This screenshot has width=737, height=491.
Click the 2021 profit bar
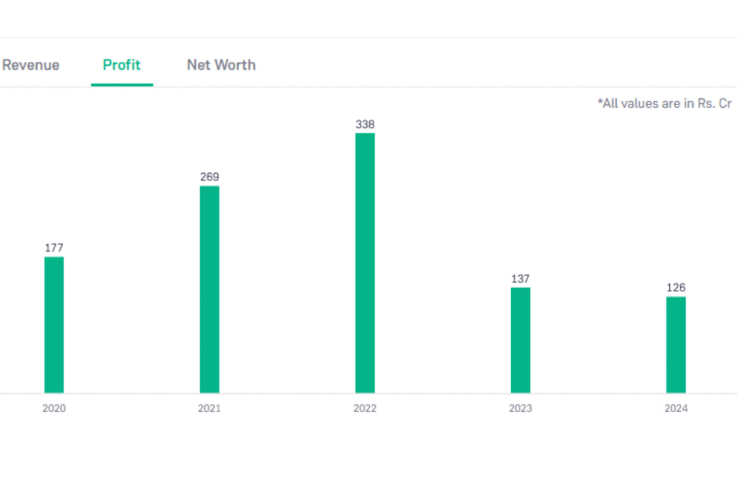coord(209,288)
